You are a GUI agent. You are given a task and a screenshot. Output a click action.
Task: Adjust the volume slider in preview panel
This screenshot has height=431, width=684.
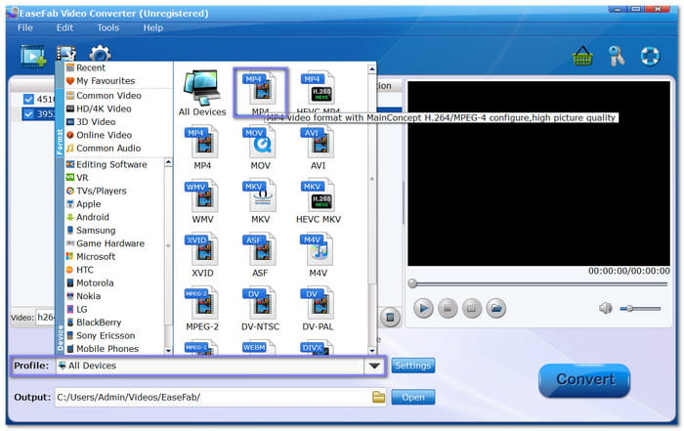point(639,308)
